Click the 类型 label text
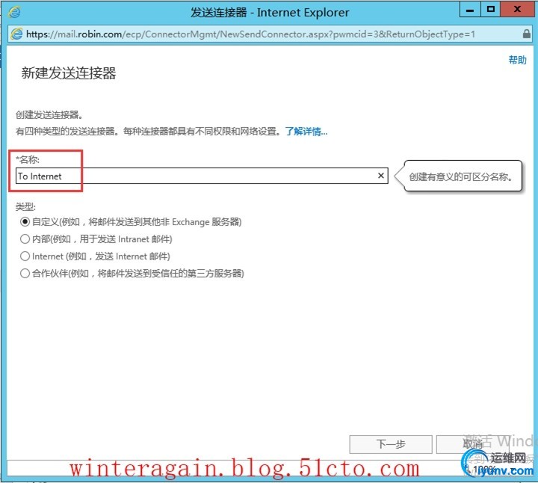The image size is (538, 483). 25,206
